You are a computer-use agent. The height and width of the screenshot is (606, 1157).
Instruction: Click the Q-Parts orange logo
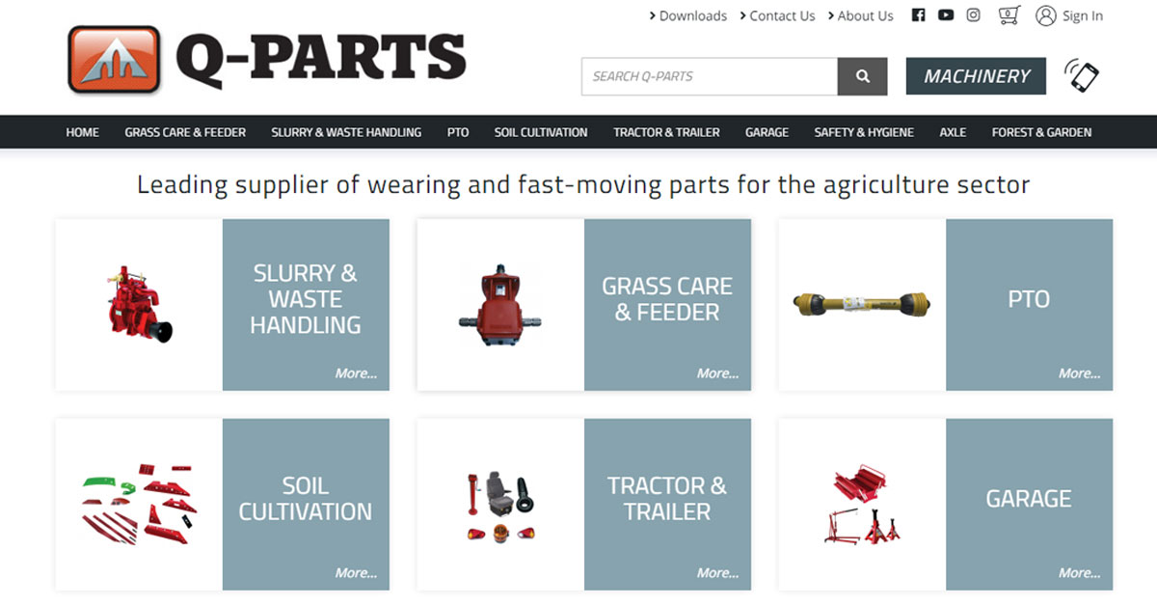[x=114, y=59]
